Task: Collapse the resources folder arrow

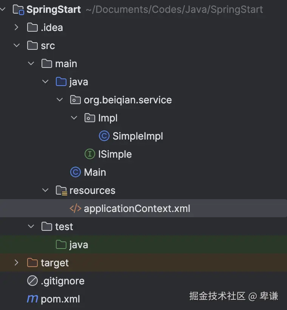Action: (45, 190)
